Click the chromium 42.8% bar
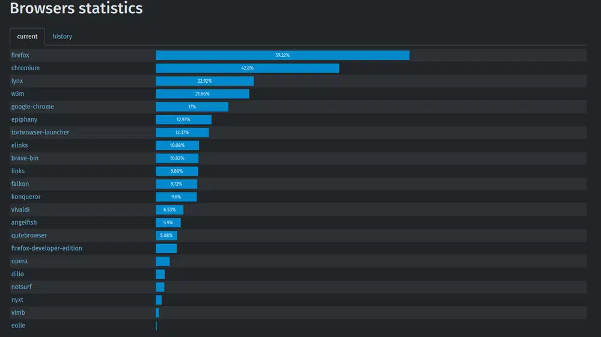This screenshot has width=601, height=337. pyautogui.click(x=247, y=68)
